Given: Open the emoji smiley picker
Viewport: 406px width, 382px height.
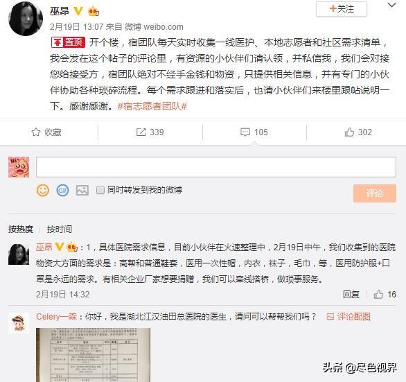Looking at the screenshot, I should (x=43, y=191).
